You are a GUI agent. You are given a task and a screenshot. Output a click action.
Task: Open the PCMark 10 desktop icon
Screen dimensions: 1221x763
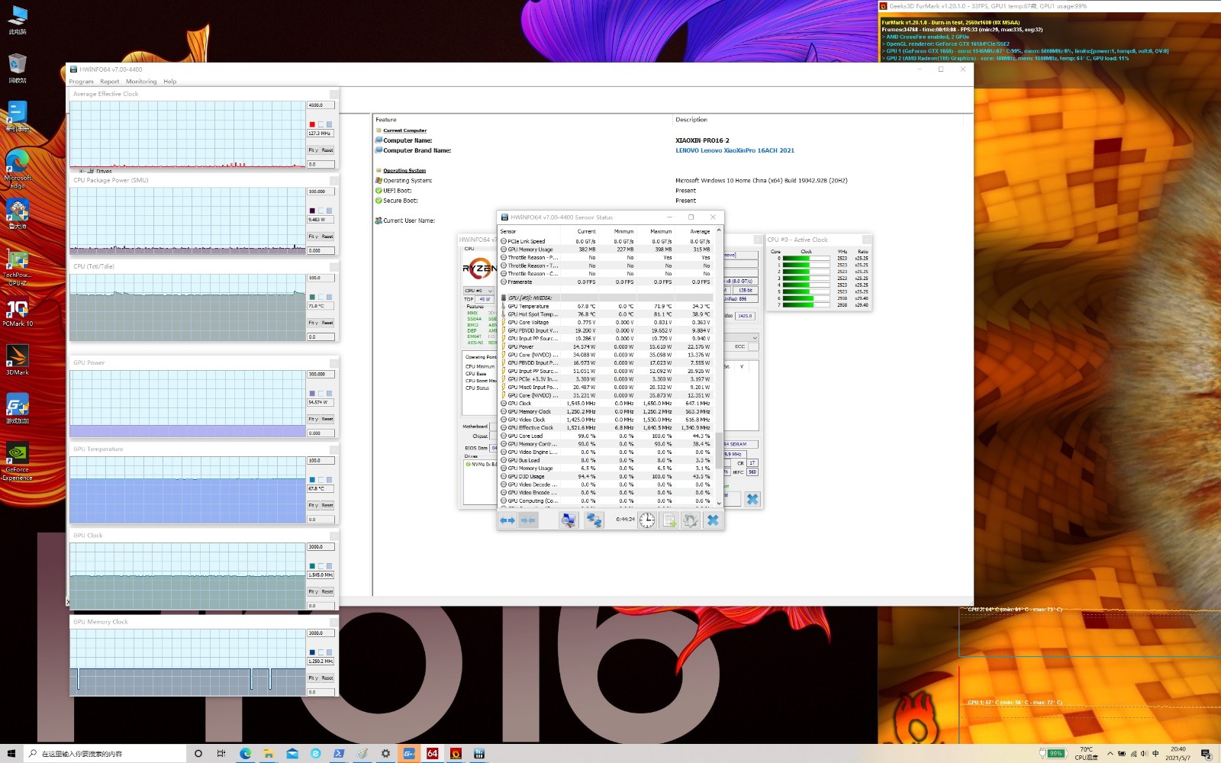(x=18, y=313)
